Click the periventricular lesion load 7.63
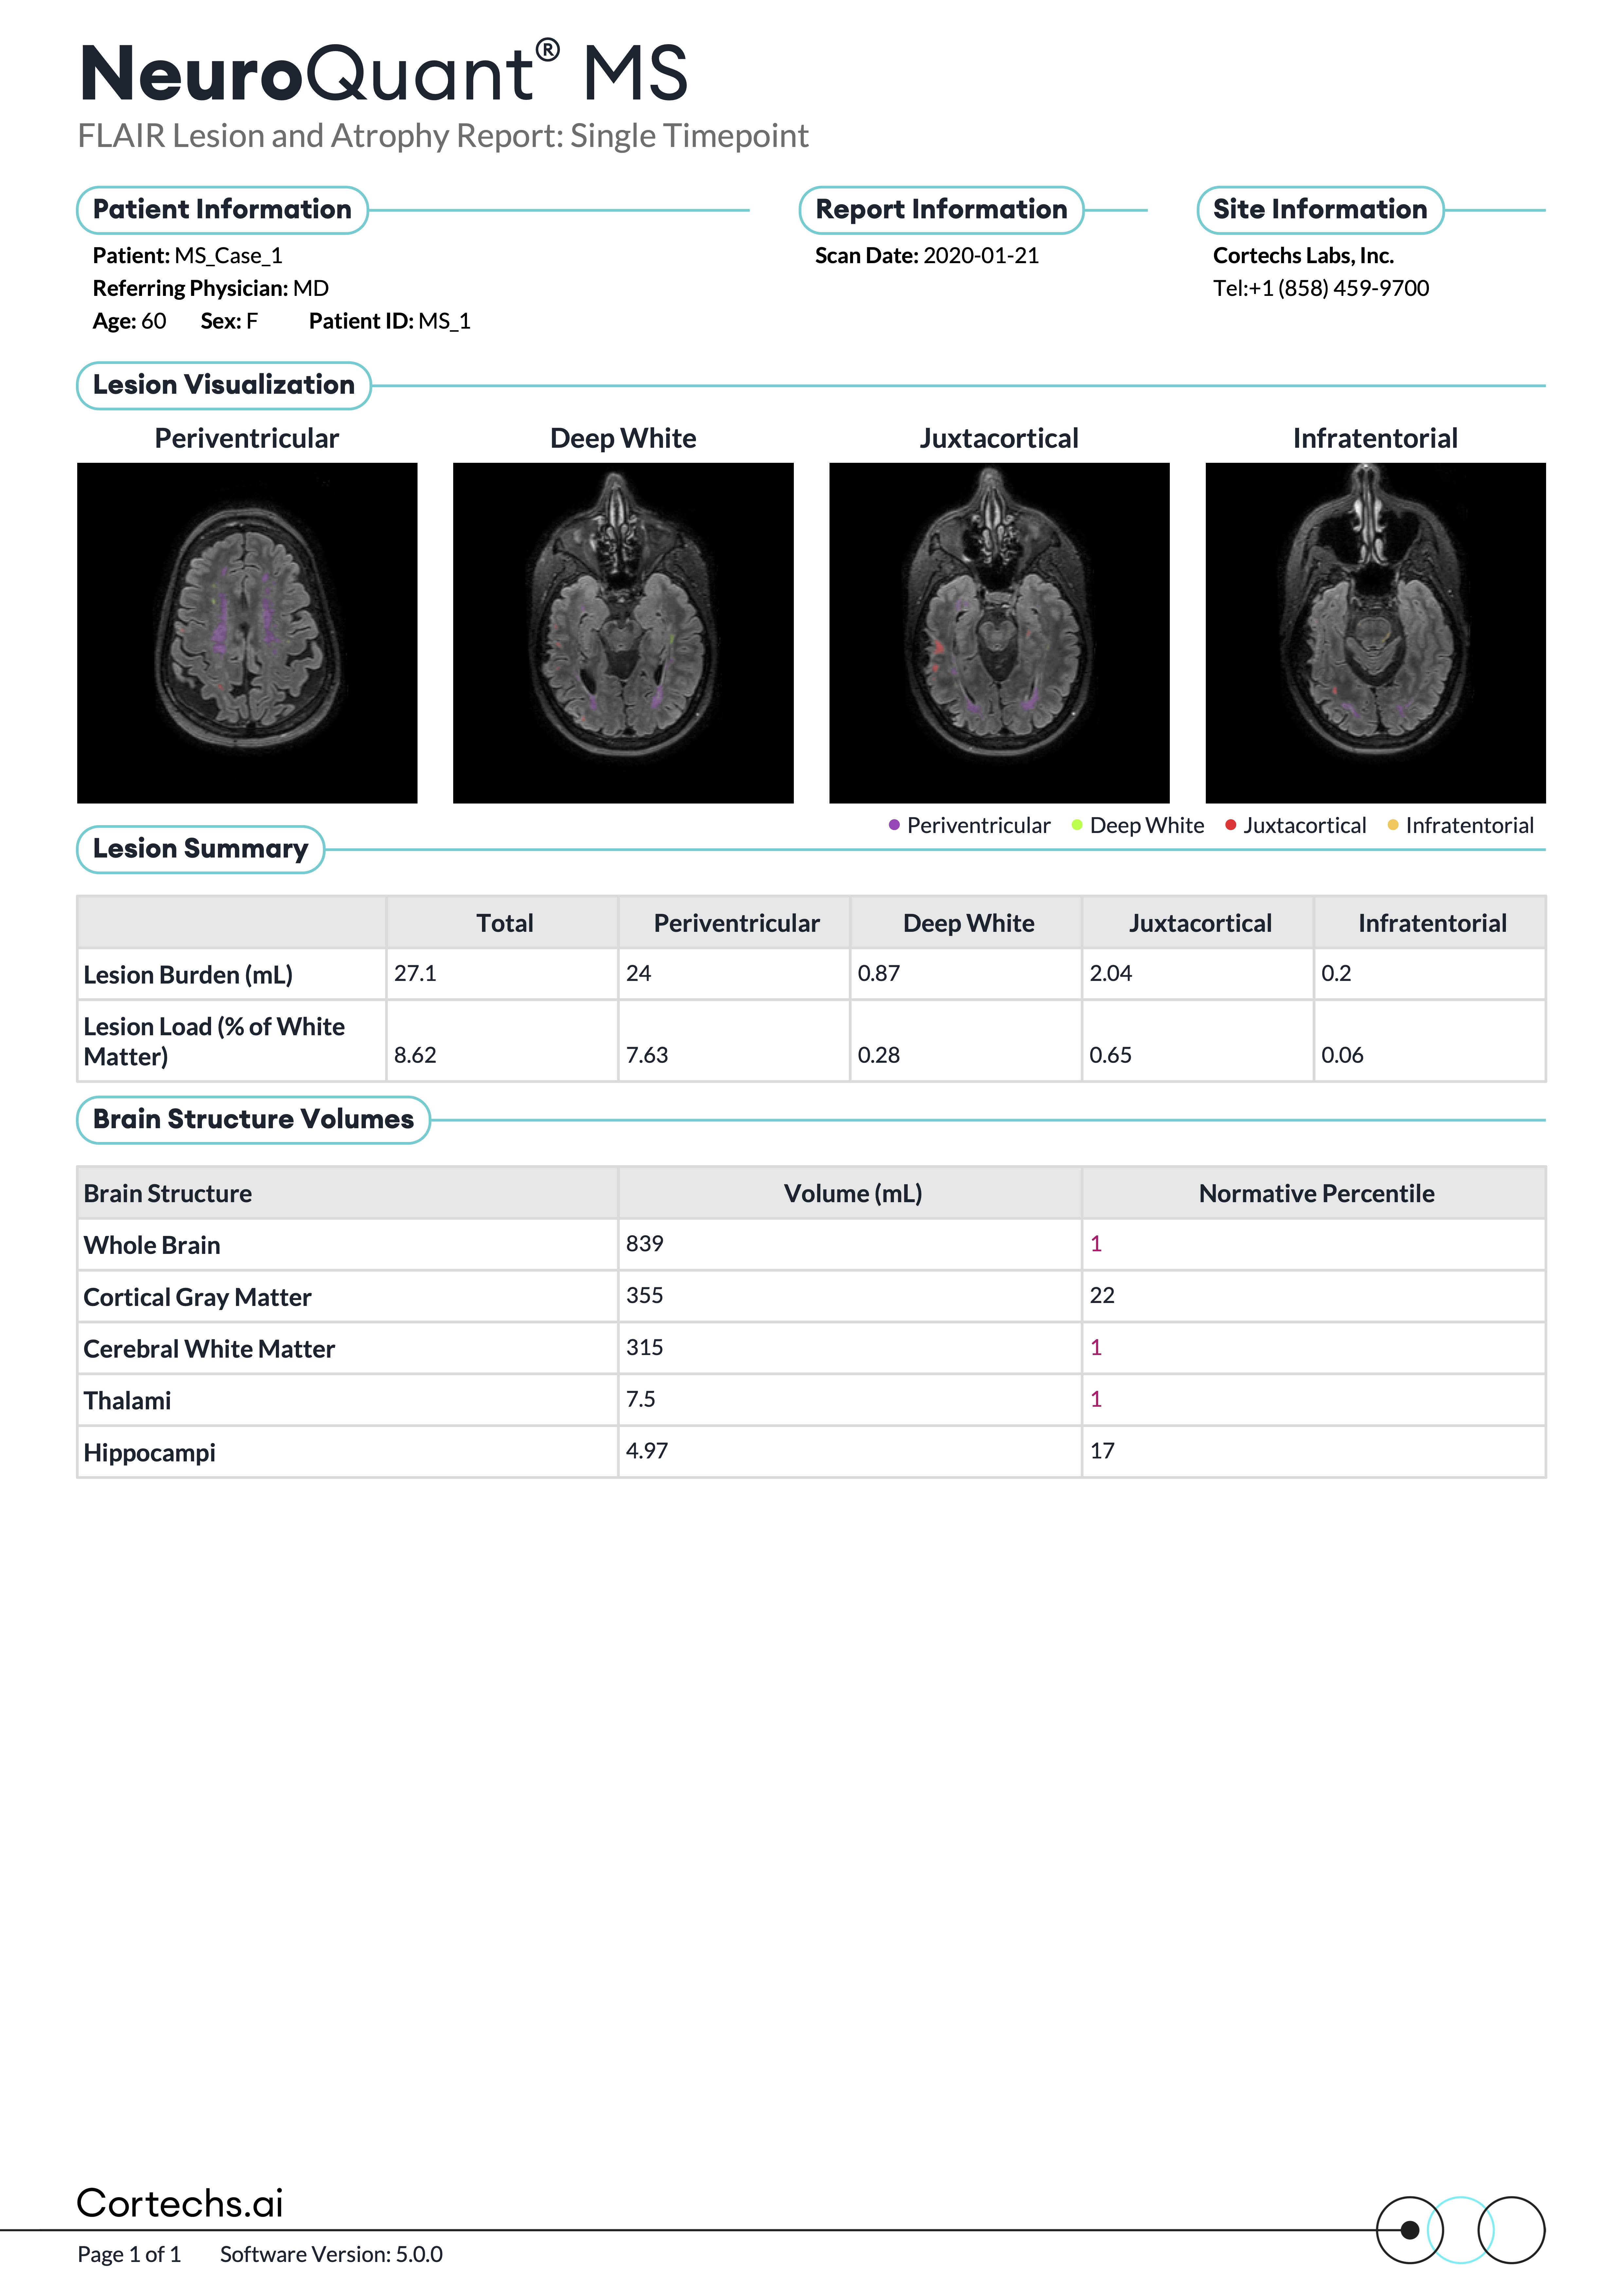1623x2296 pixels. pos(647,1055)
